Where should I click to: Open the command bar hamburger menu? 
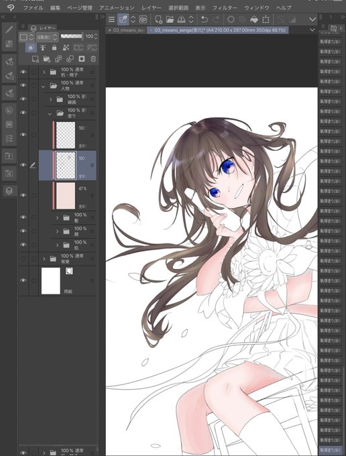[111, 19]
